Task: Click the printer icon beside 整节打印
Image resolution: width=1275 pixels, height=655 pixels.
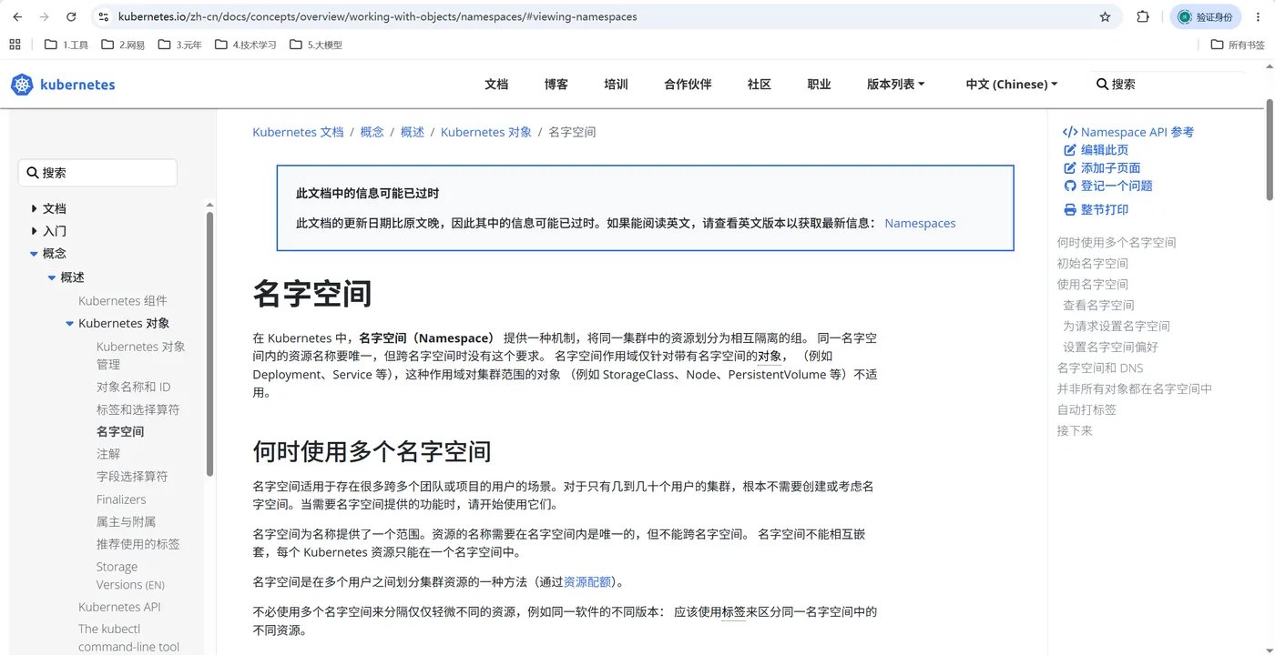Action: (x=1070, y=209)
